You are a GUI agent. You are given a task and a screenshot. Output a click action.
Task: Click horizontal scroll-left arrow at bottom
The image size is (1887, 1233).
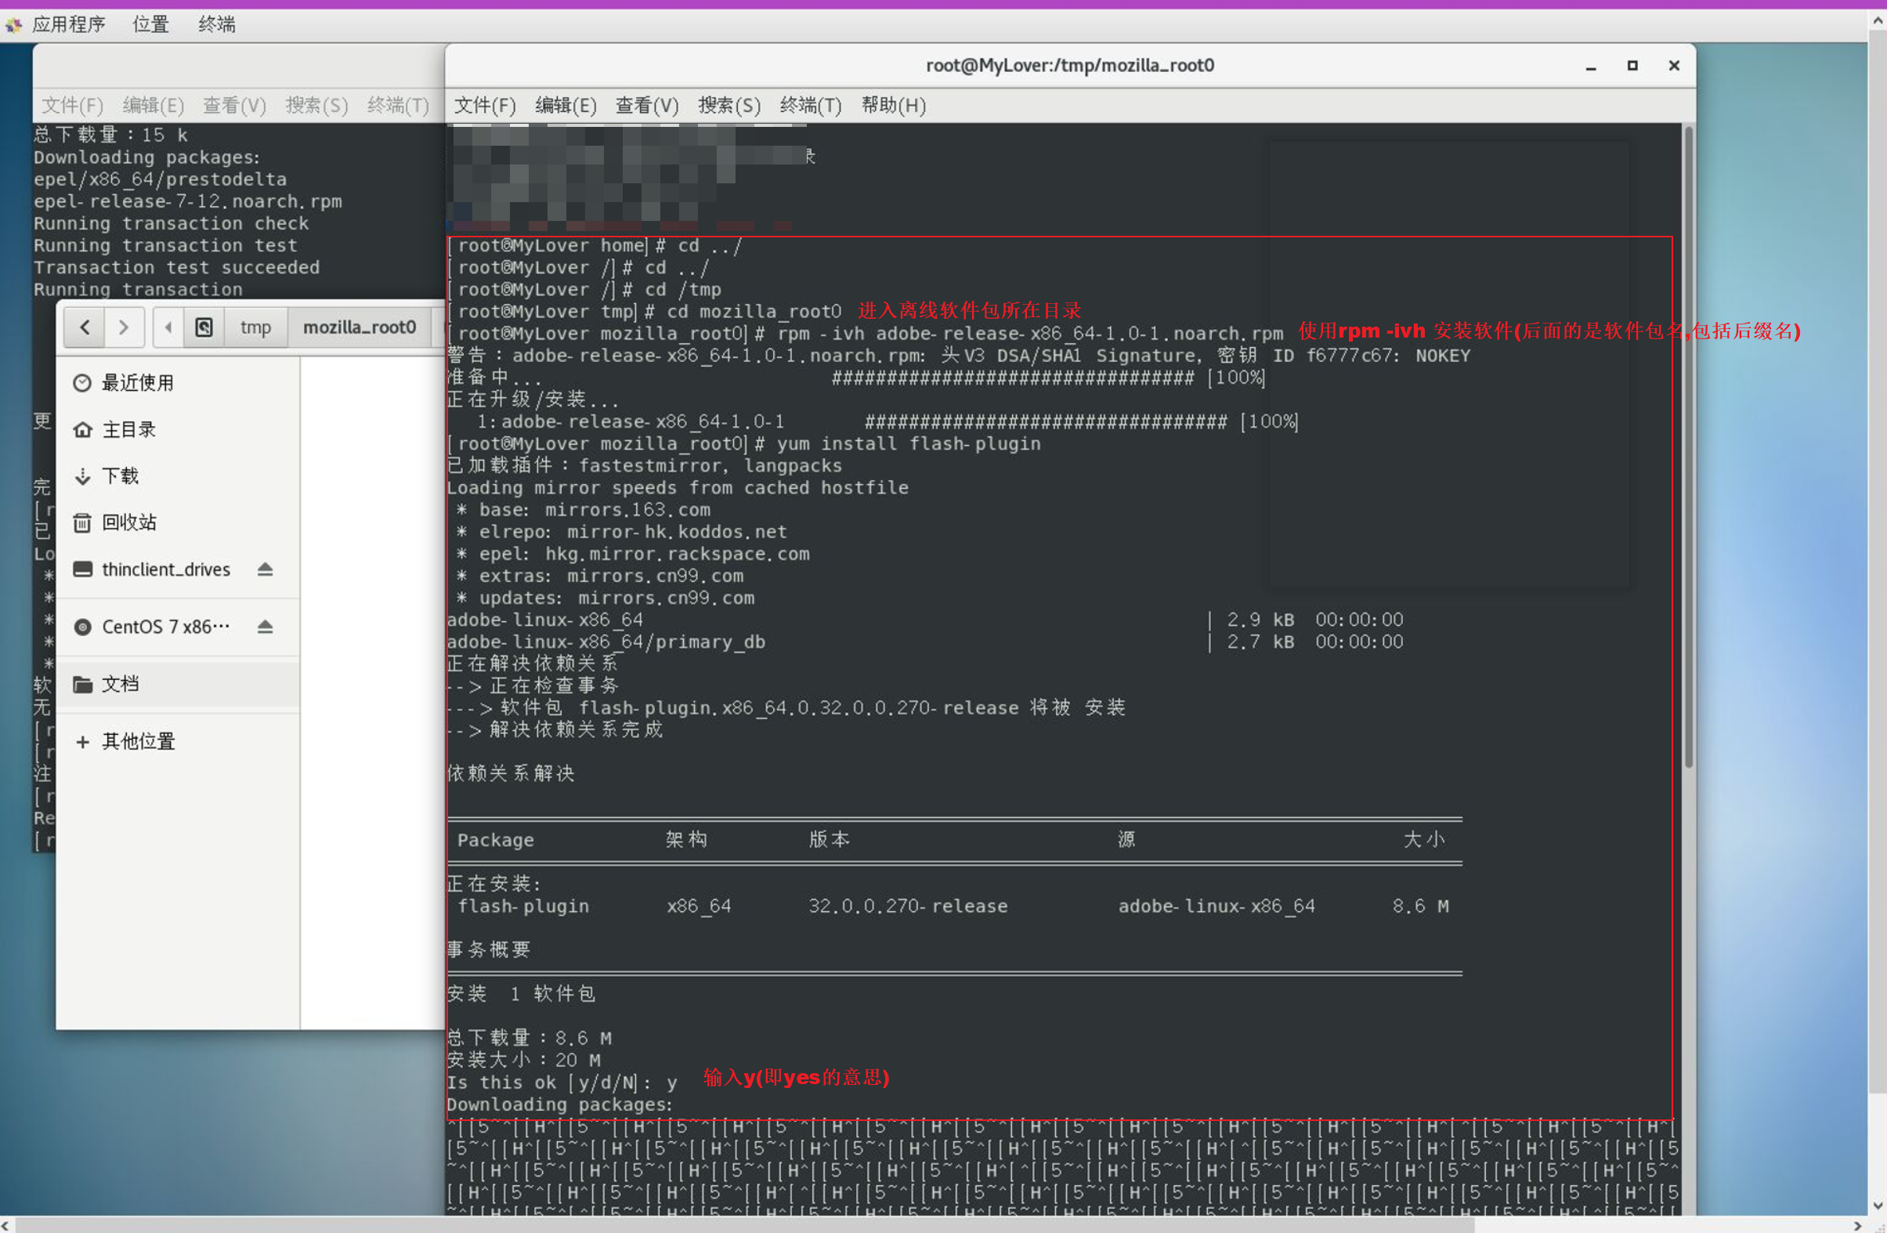coord(6,1225)
